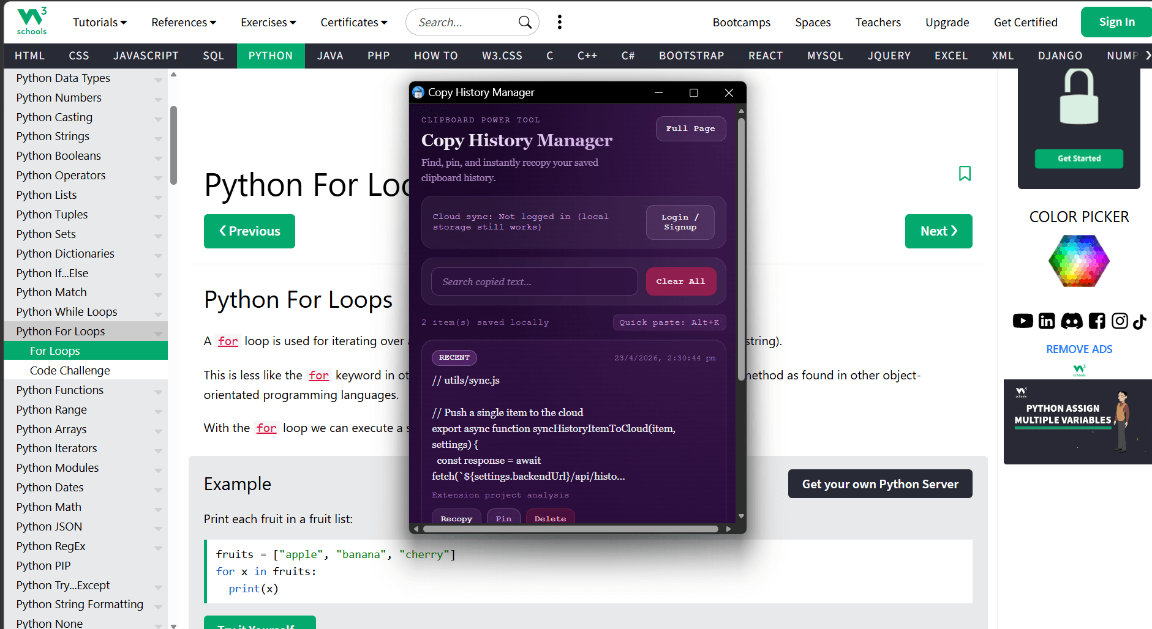This screenshot has height=629, width=1152.
Task: Click scroll-right arrow in Copy History Manager
Action: (x=728, y=529)
